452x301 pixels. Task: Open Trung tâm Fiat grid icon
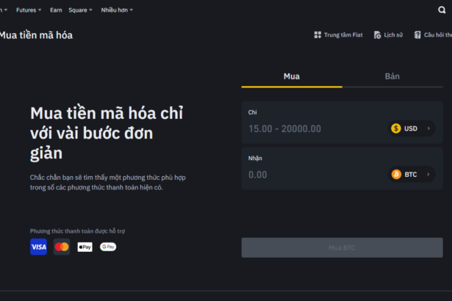[x=318, y=35]
